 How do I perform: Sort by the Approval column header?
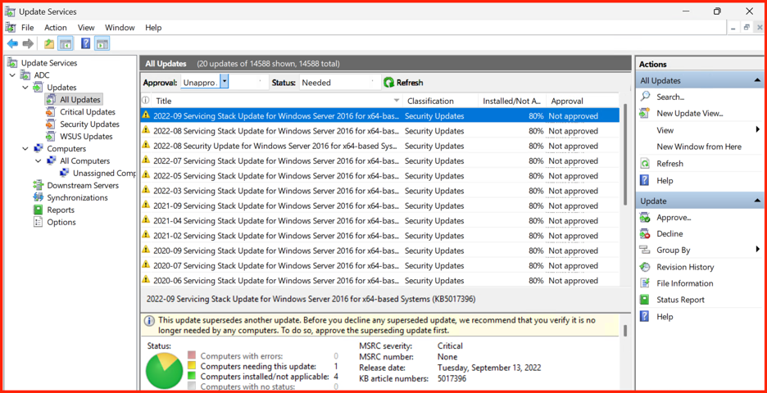[583, 101]
